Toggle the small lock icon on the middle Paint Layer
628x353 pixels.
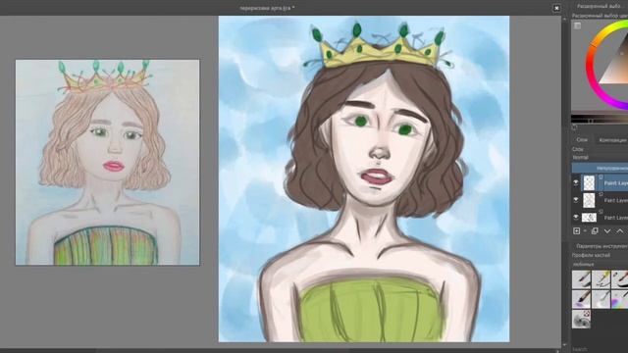click(601, 194)
